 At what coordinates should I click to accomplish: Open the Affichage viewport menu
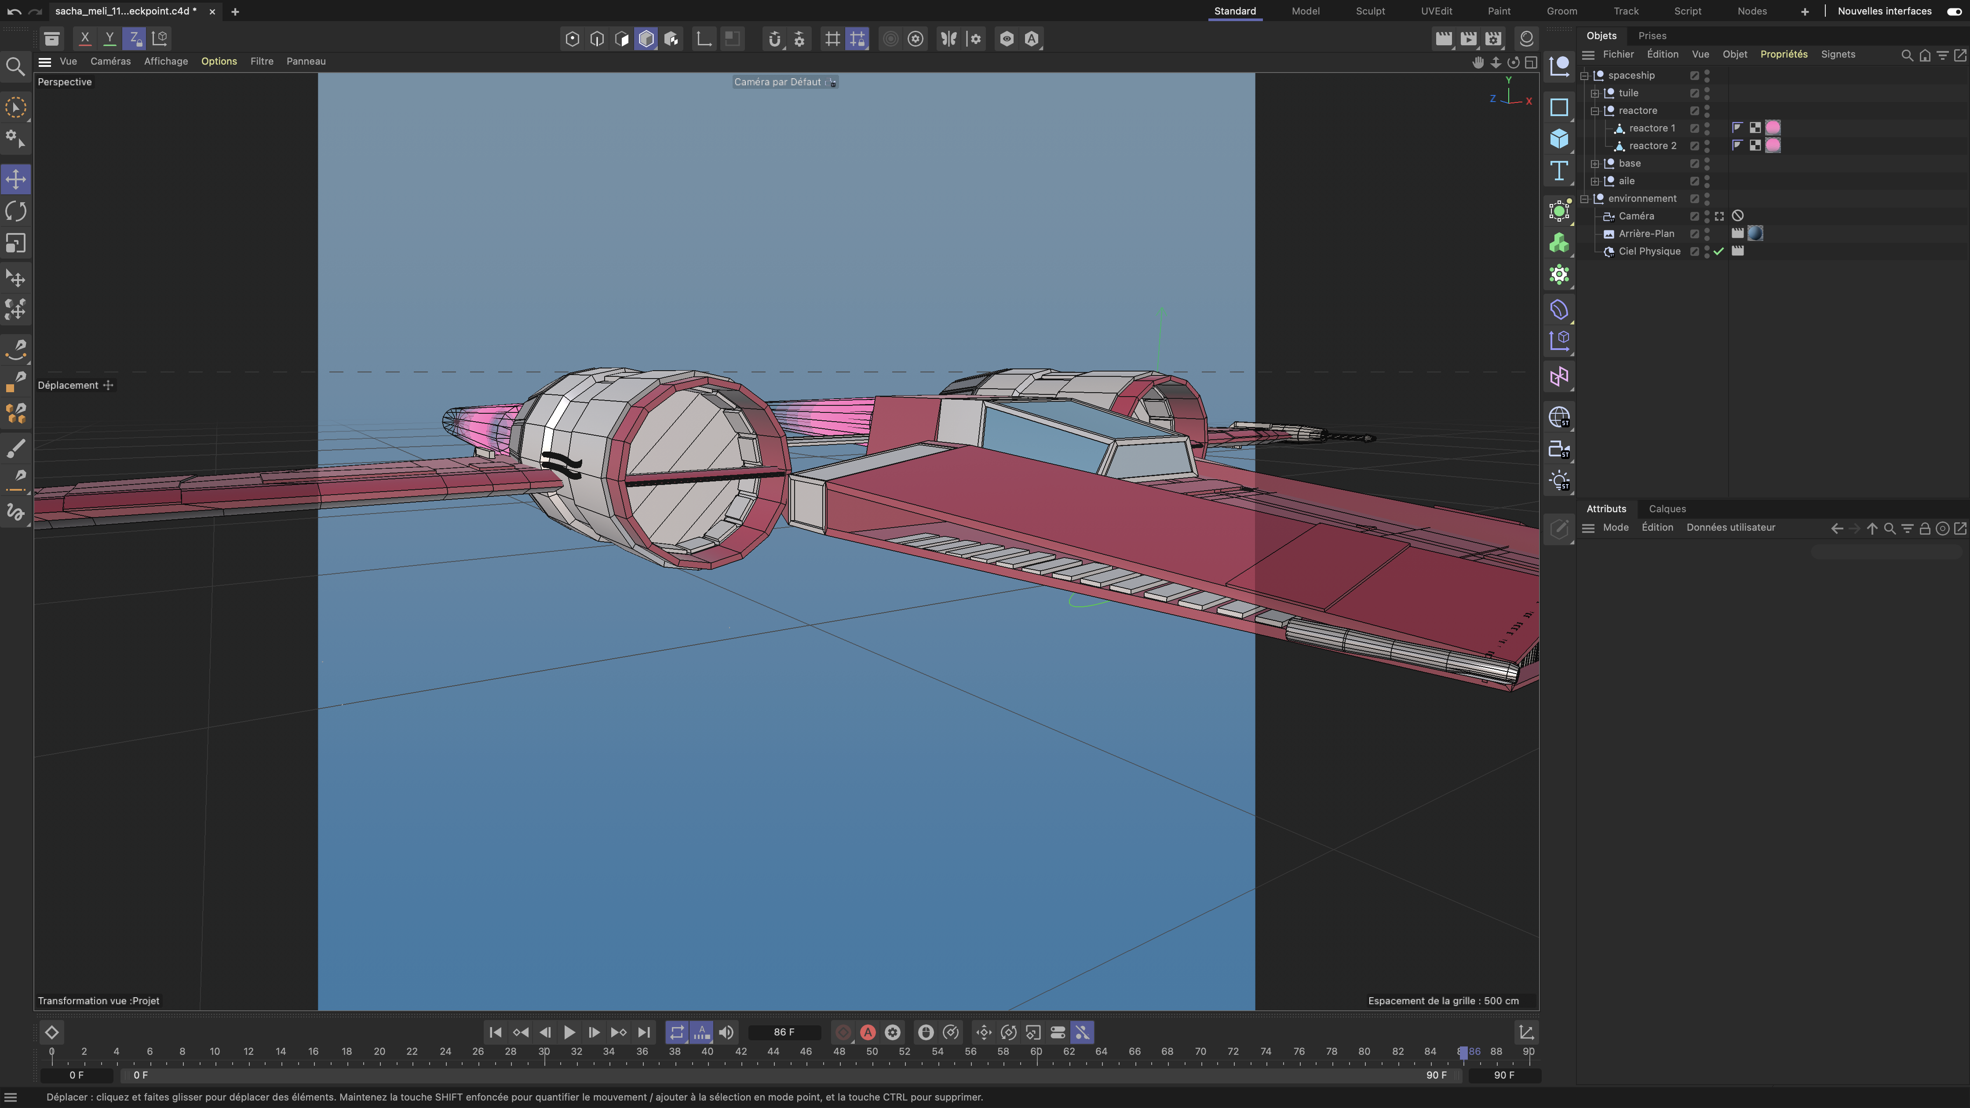click(x=166, y=61)
